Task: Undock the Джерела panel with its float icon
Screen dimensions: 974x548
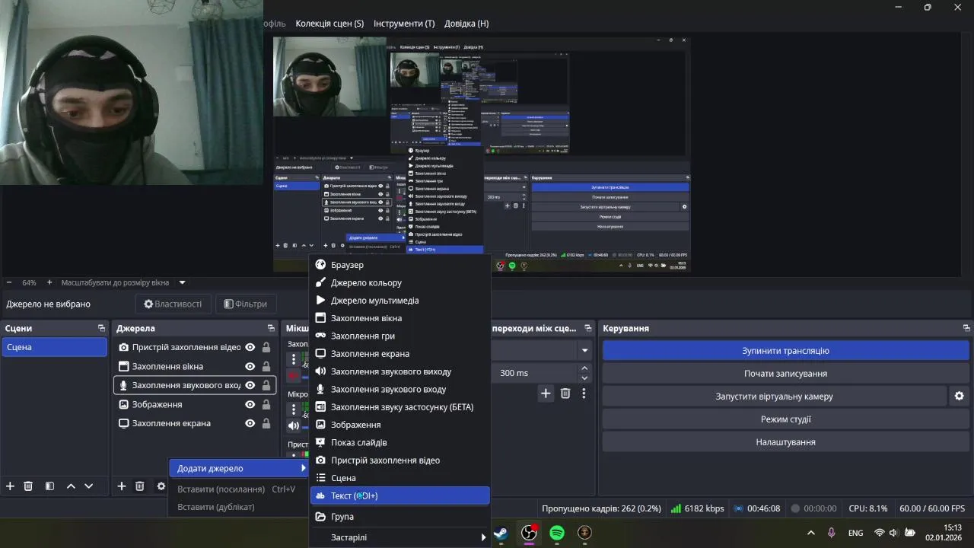Action: (x=271, y=328)
